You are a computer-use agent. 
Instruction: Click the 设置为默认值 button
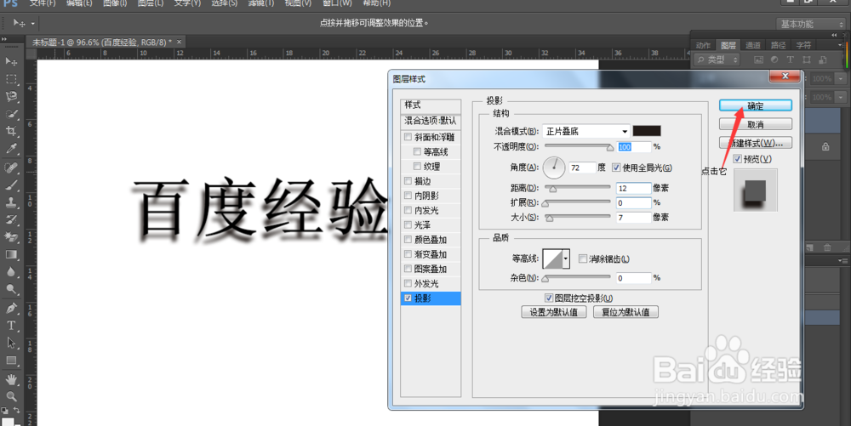(x=554, y=312)
